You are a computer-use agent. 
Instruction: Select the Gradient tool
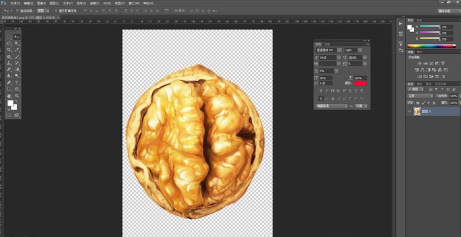(16, 70)
